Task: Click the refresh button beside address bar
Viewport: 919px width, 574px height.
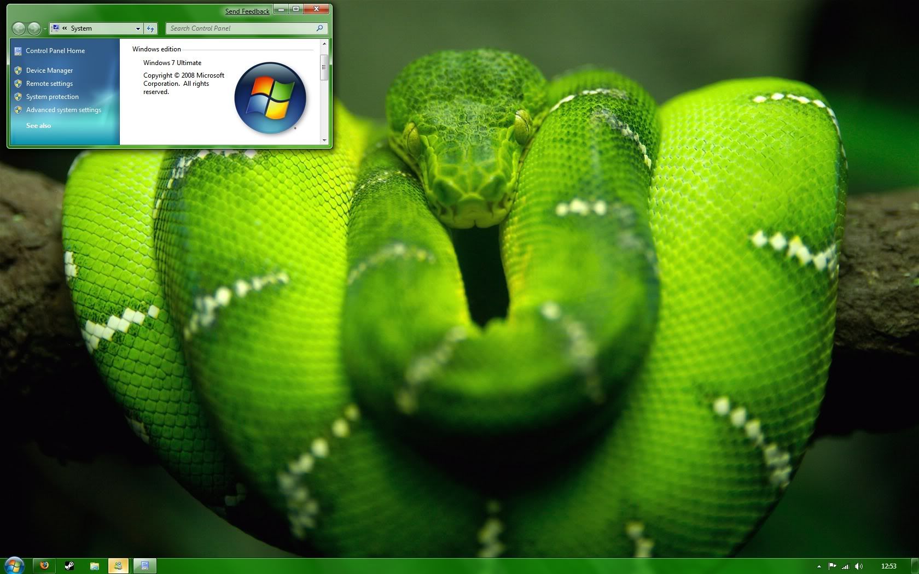Action: (x=150, y=28)
